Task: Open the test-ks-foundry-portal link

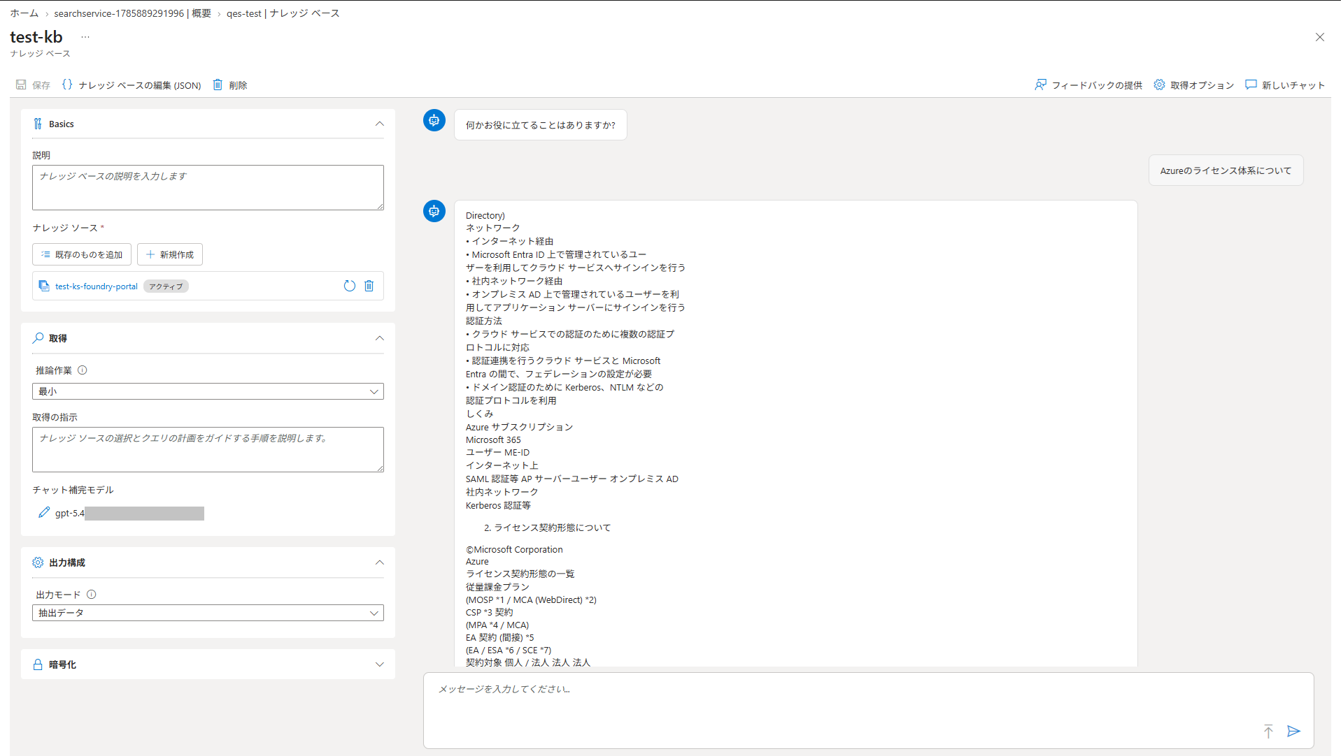Action: [97, 286]
